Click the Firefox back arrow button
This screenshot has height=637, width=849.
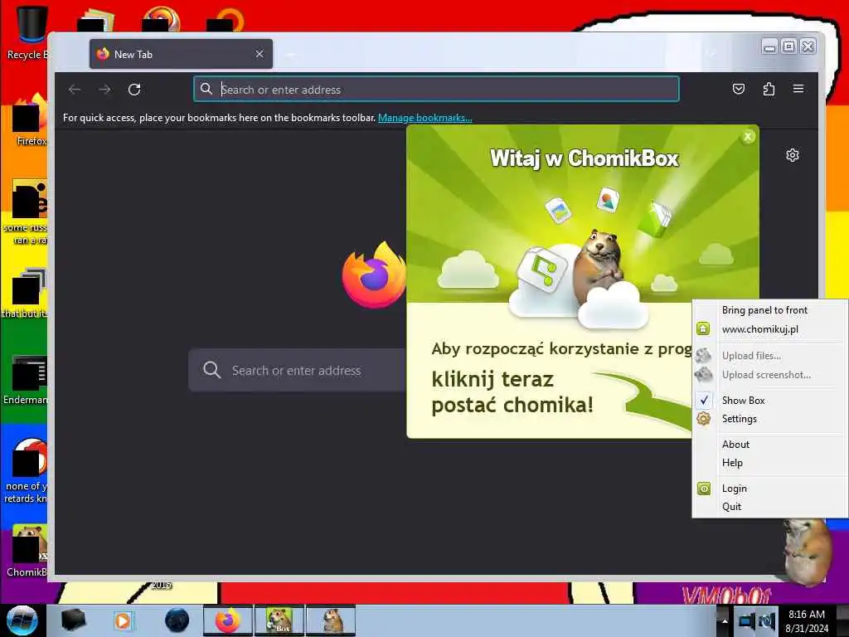(x=75, y=90)
